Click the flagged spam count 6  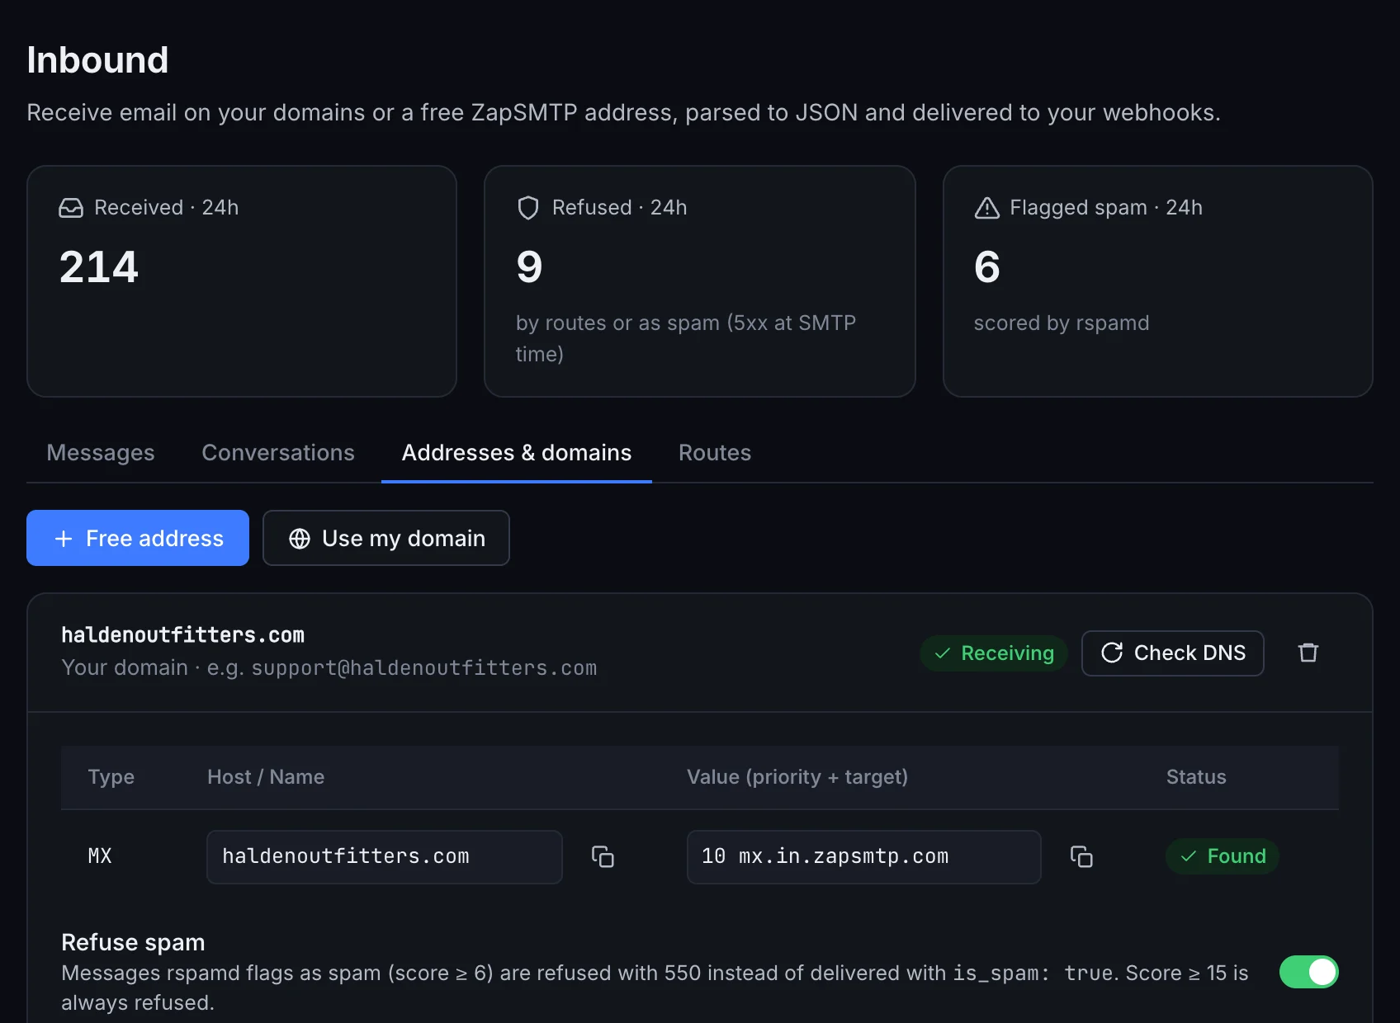click(987, 267)
